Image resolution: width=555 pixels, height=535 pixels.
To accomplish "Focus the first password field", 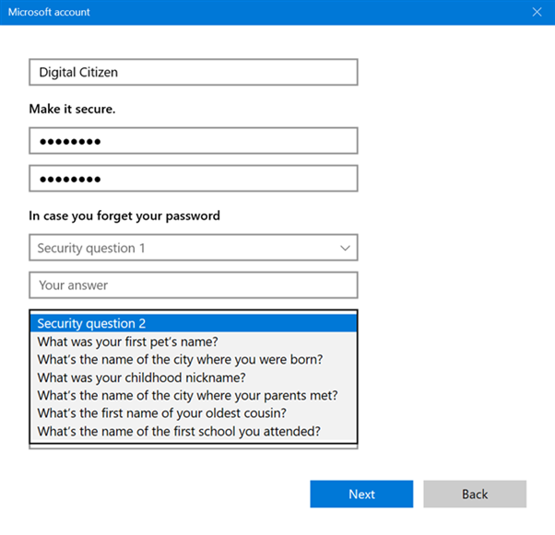I will pyautogui.click(x=194, y=141).
